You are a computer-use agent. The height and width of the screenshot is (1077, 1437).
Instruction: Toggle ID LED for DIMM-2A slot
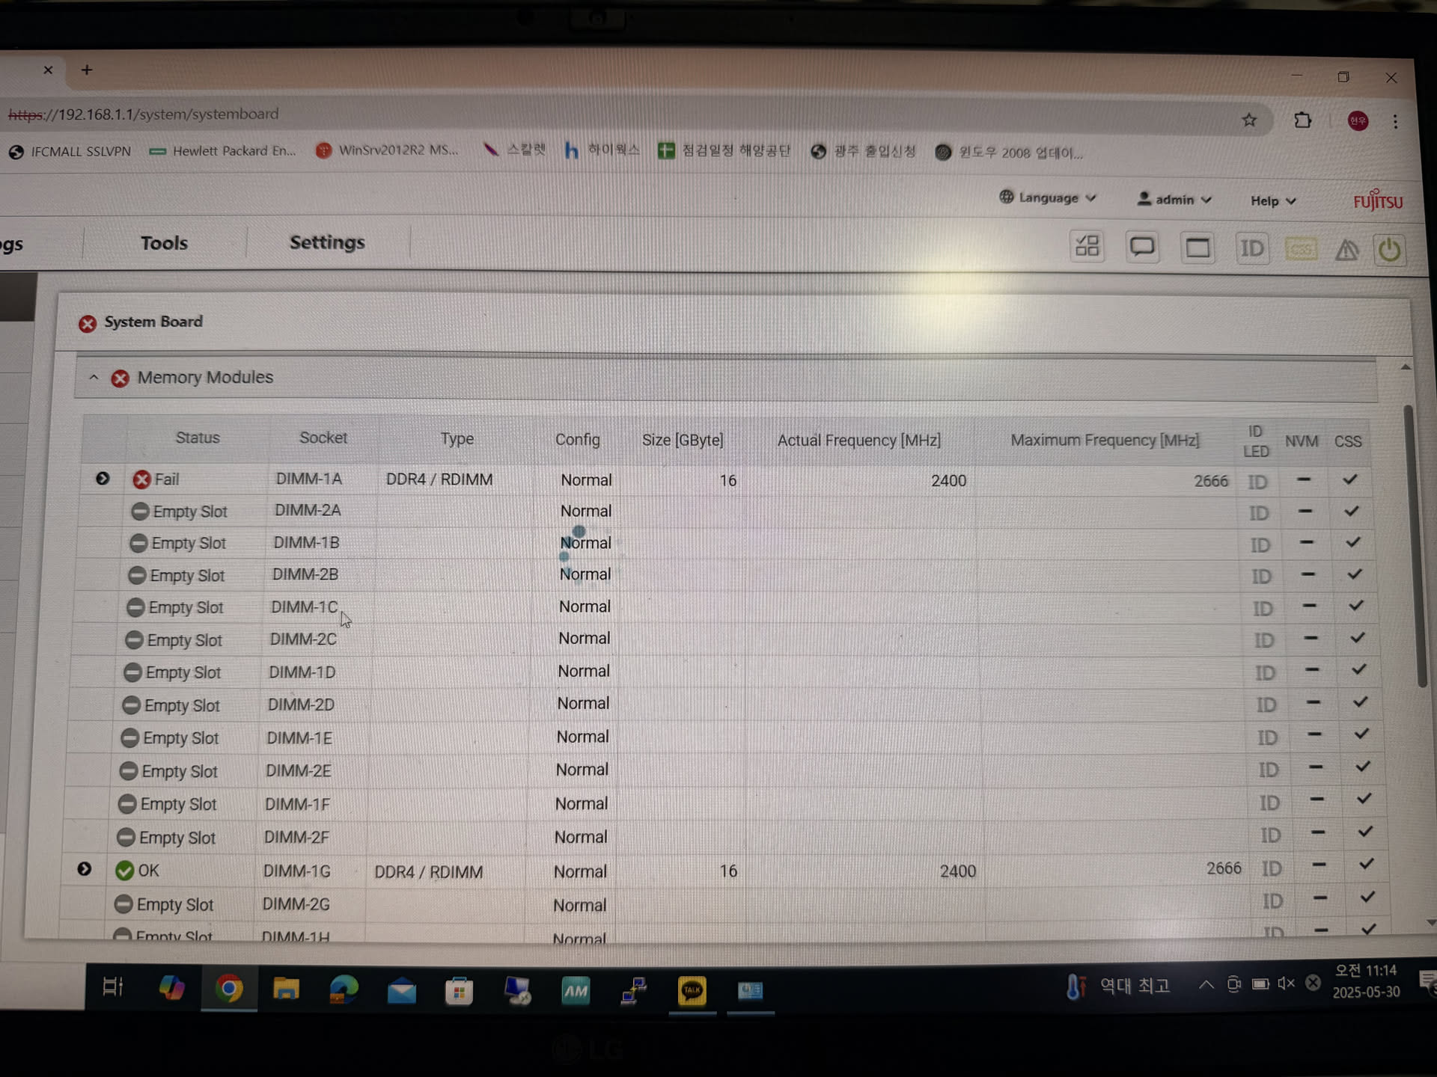click(1259, 514)
